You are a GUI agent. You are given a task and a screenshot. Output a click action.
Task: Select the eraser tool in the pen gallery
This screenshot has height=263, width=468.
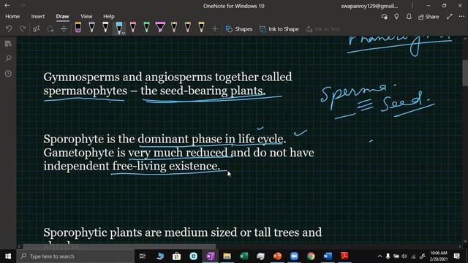coord(78,28)
